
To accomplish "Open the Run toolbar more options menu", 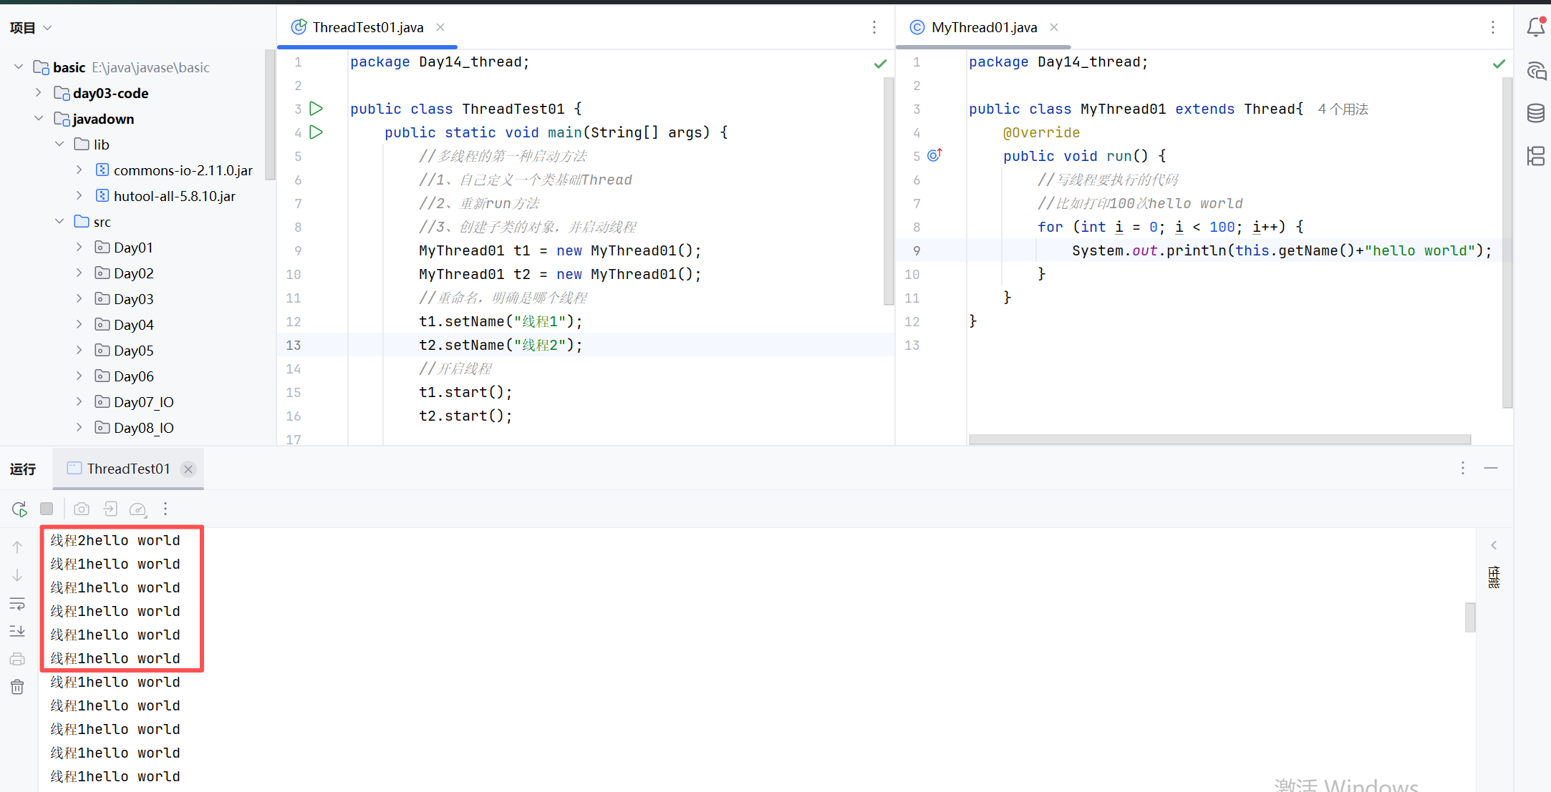I will [x=165, y=509].
